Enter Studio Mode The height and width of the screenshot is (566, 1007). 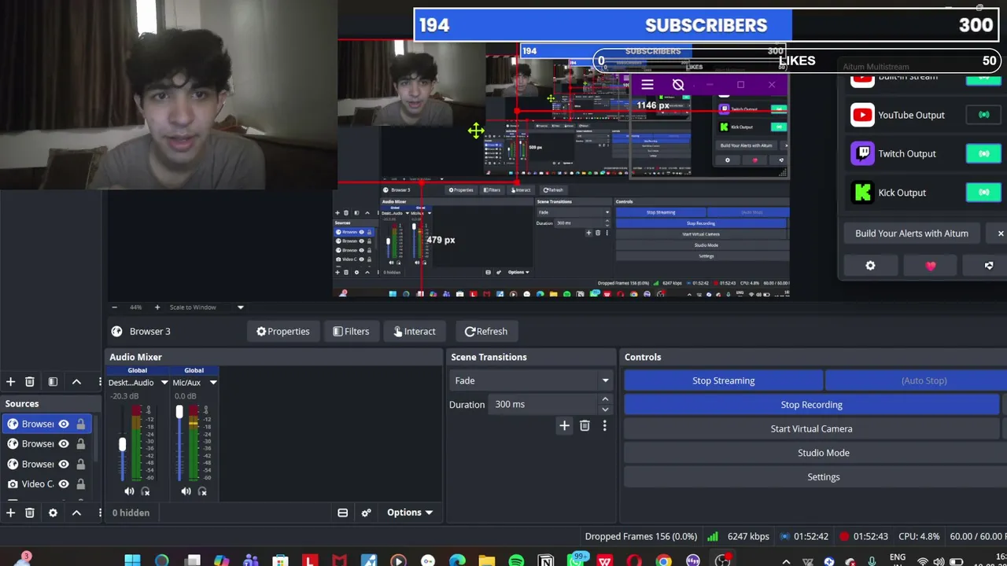(823, 453)
